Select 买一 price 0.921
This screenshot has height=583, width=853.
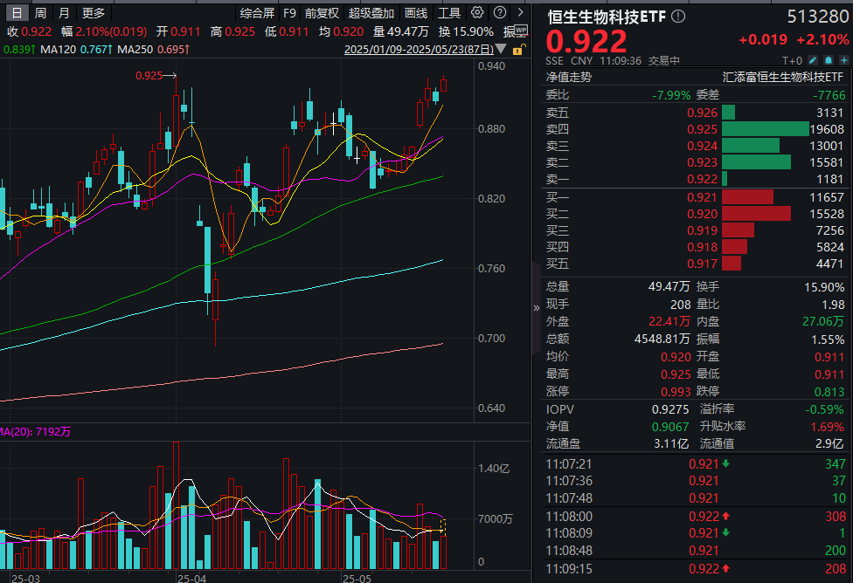702,197
